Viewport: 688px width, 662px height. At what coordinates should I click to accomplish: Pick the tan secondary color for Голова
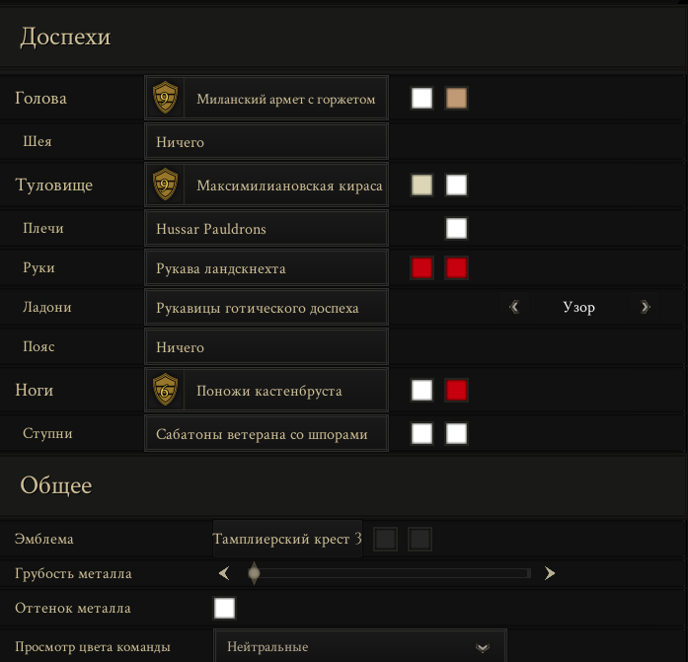pos(456,98)
